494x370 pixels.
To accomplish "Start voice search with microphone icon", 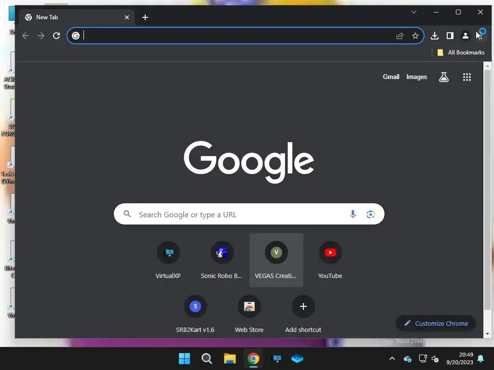I will pos(353,214).
